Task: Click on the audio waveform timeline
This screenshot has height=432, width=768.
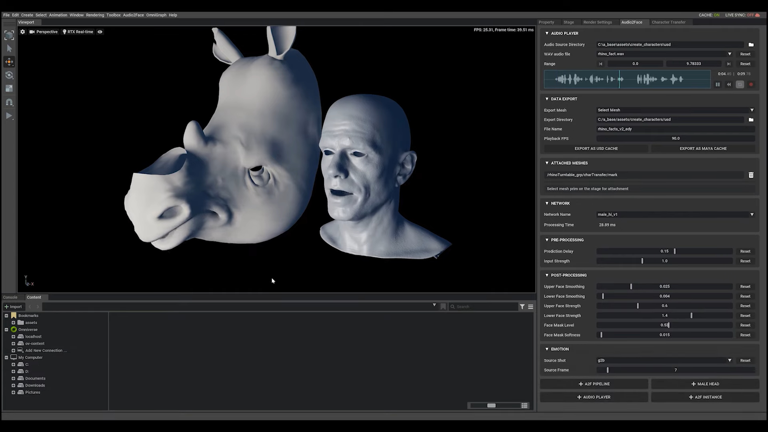Action: (x=627, y=79)
